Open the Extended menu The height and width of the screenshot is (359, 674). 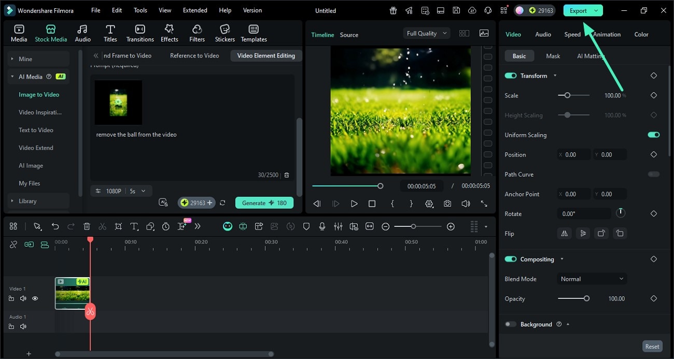tap(195, 10)
